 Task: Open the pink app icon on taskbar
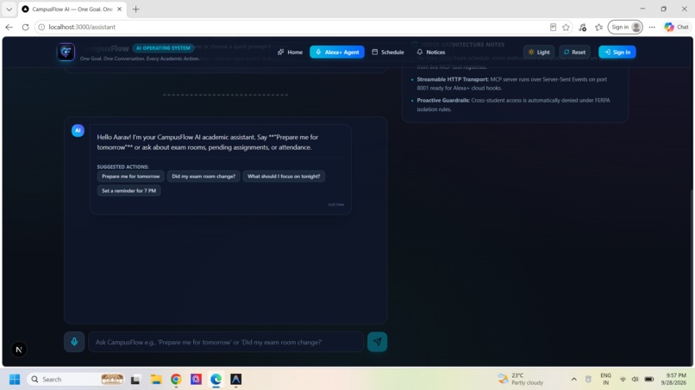[x=196, y=380]
